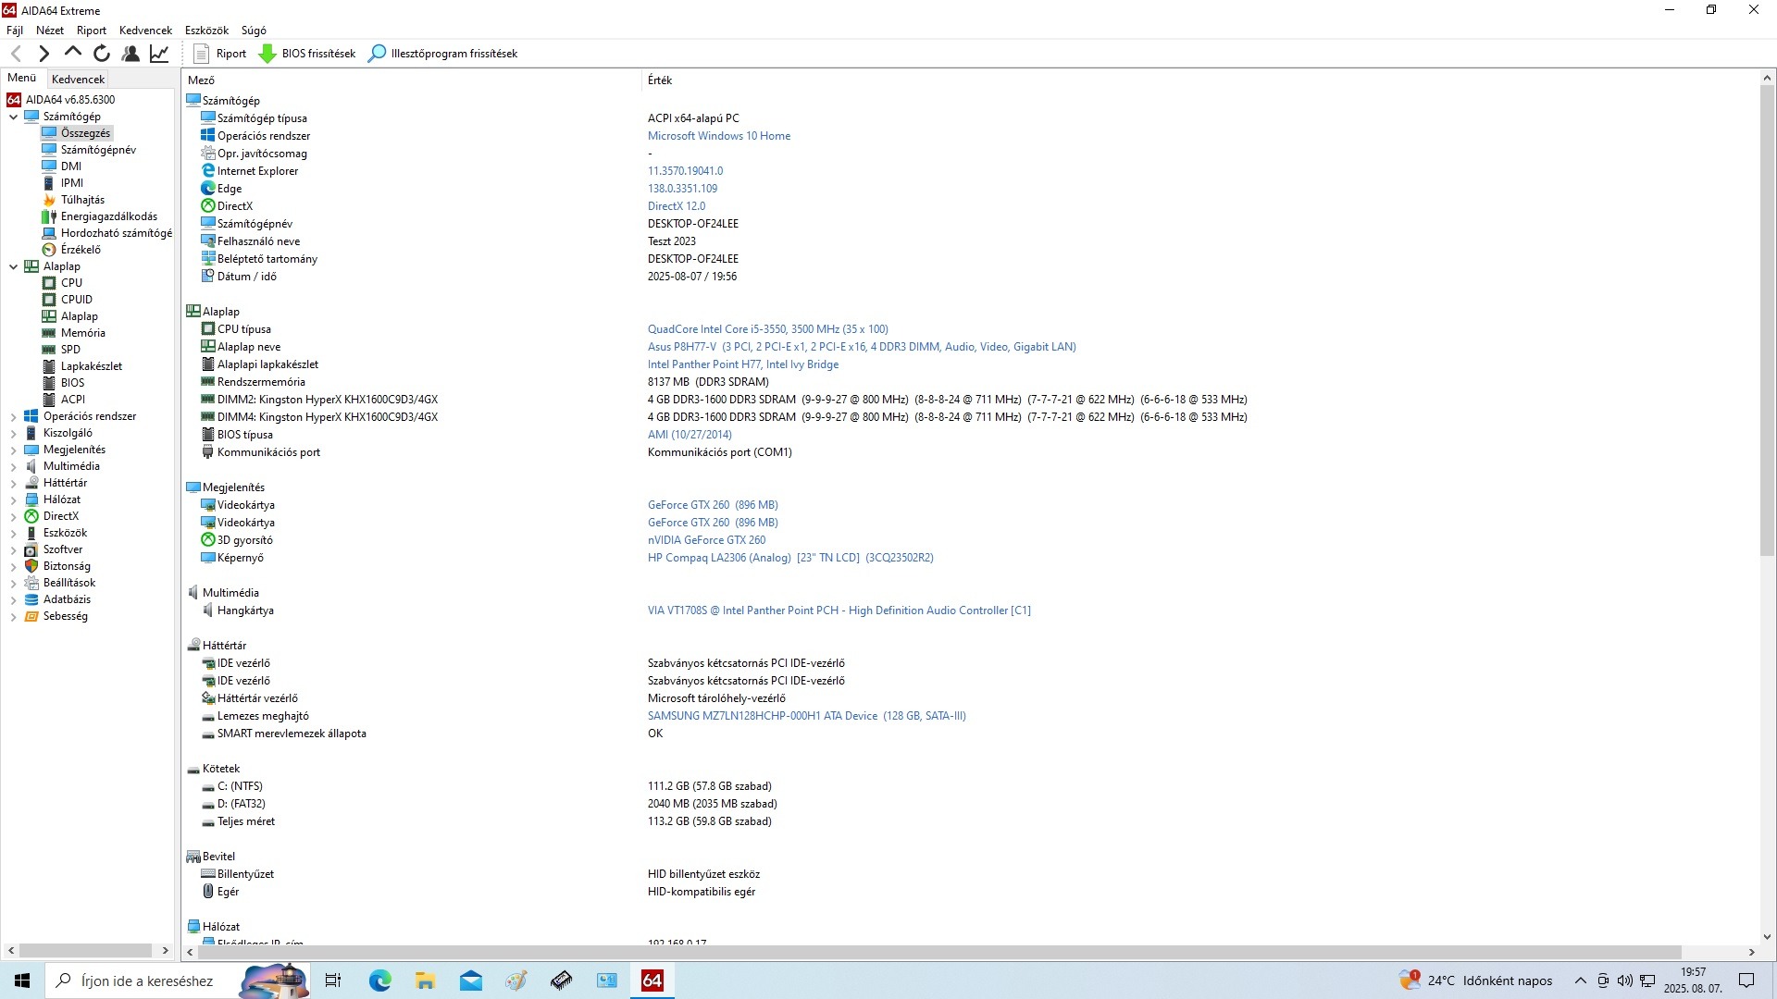Click the vertical scrollbar down arrow

[x=1767, y=936]
